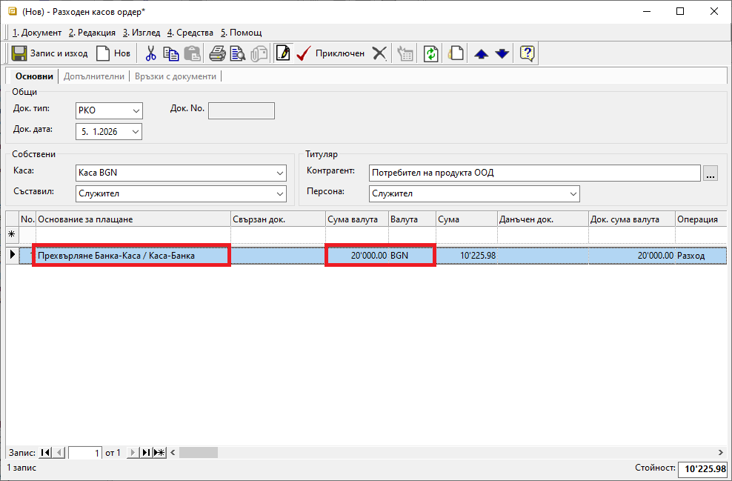
Task: Click the Copy icon in toolbar
Action: (x=171, y=53)
